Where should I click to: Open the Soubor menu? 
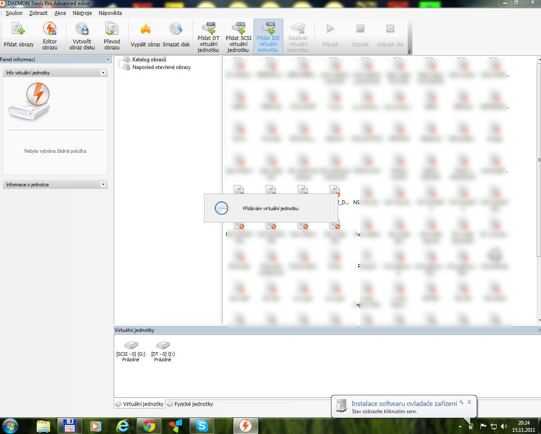point(14,13)
